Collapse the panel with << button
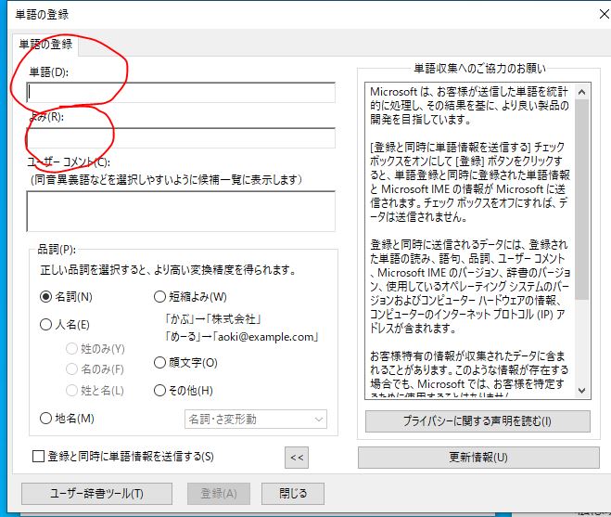This screenshot has width=611, height=517. point(296,457)
